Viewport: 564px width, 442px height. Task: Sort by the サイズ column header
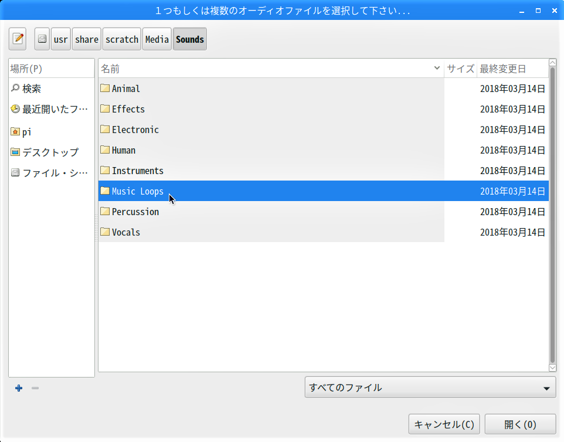pos(460,69)
